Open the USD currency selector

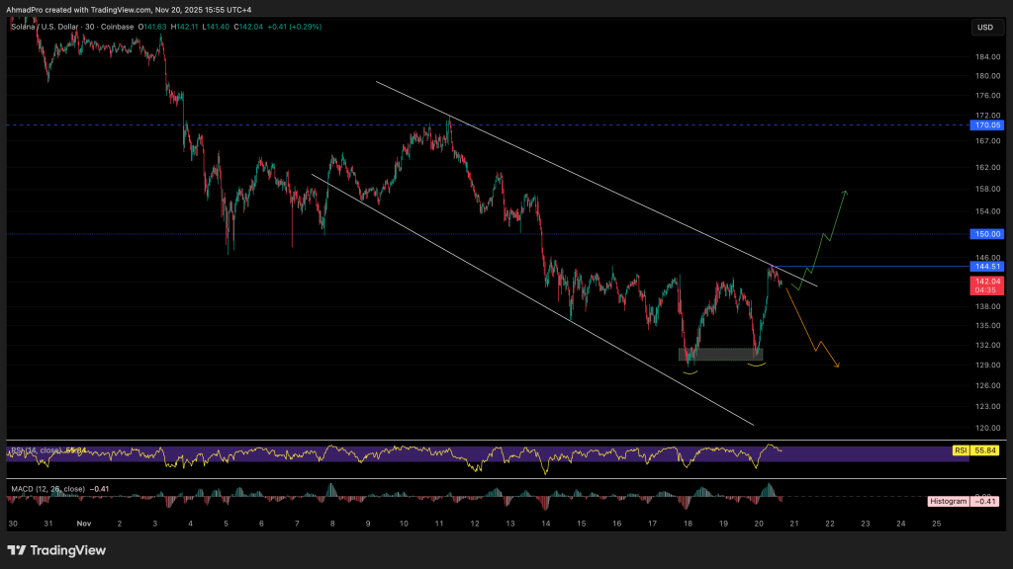pos(984,27)
